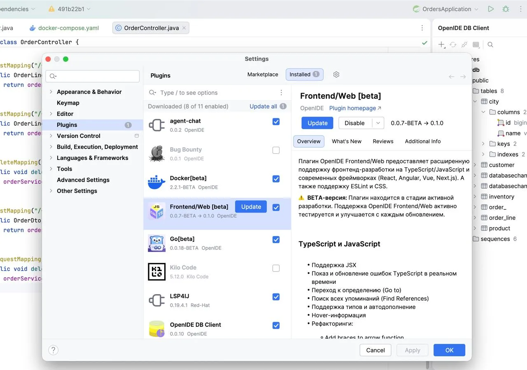Click the Update button in plugin details

click(x=317, y=123)
